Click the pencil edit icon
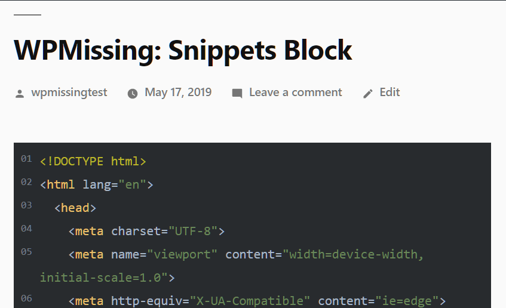Image resolution: width=506 pixels, height=308 pixels. 368,94
